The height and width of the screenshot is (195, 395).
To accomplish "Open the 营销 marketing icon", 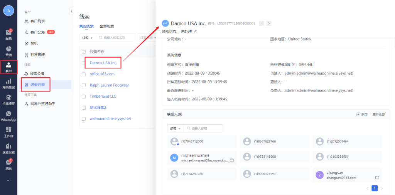I will pyautogui.click(x=8, y=51).
